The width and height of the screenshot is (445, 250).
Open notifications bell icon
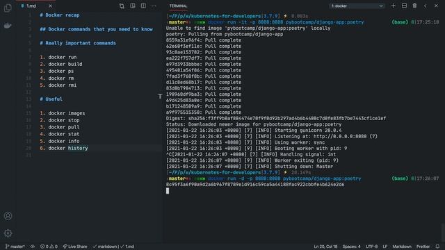tap(437, 247)
